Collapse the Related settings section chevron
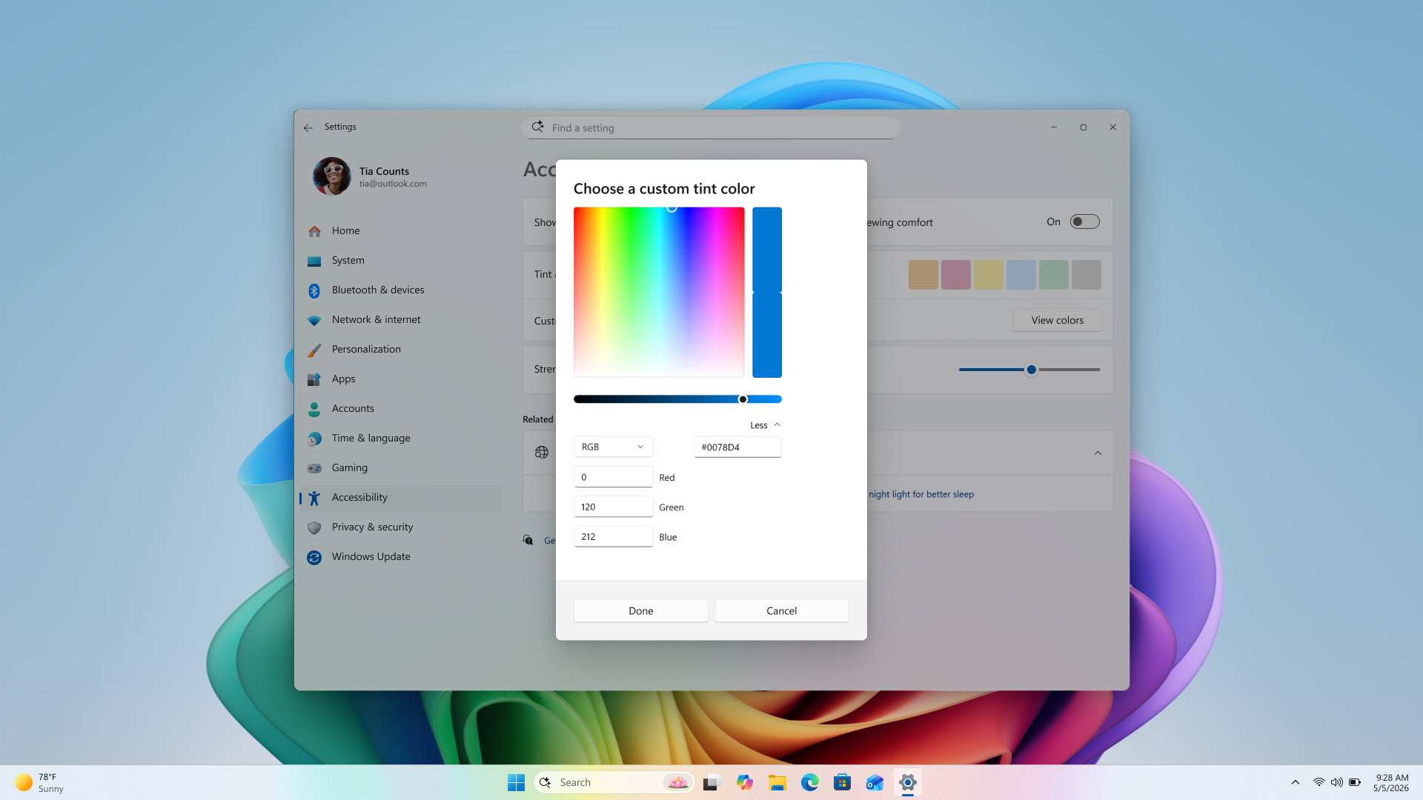Screen dimensions: 1423x800 tap(1098, 453)
